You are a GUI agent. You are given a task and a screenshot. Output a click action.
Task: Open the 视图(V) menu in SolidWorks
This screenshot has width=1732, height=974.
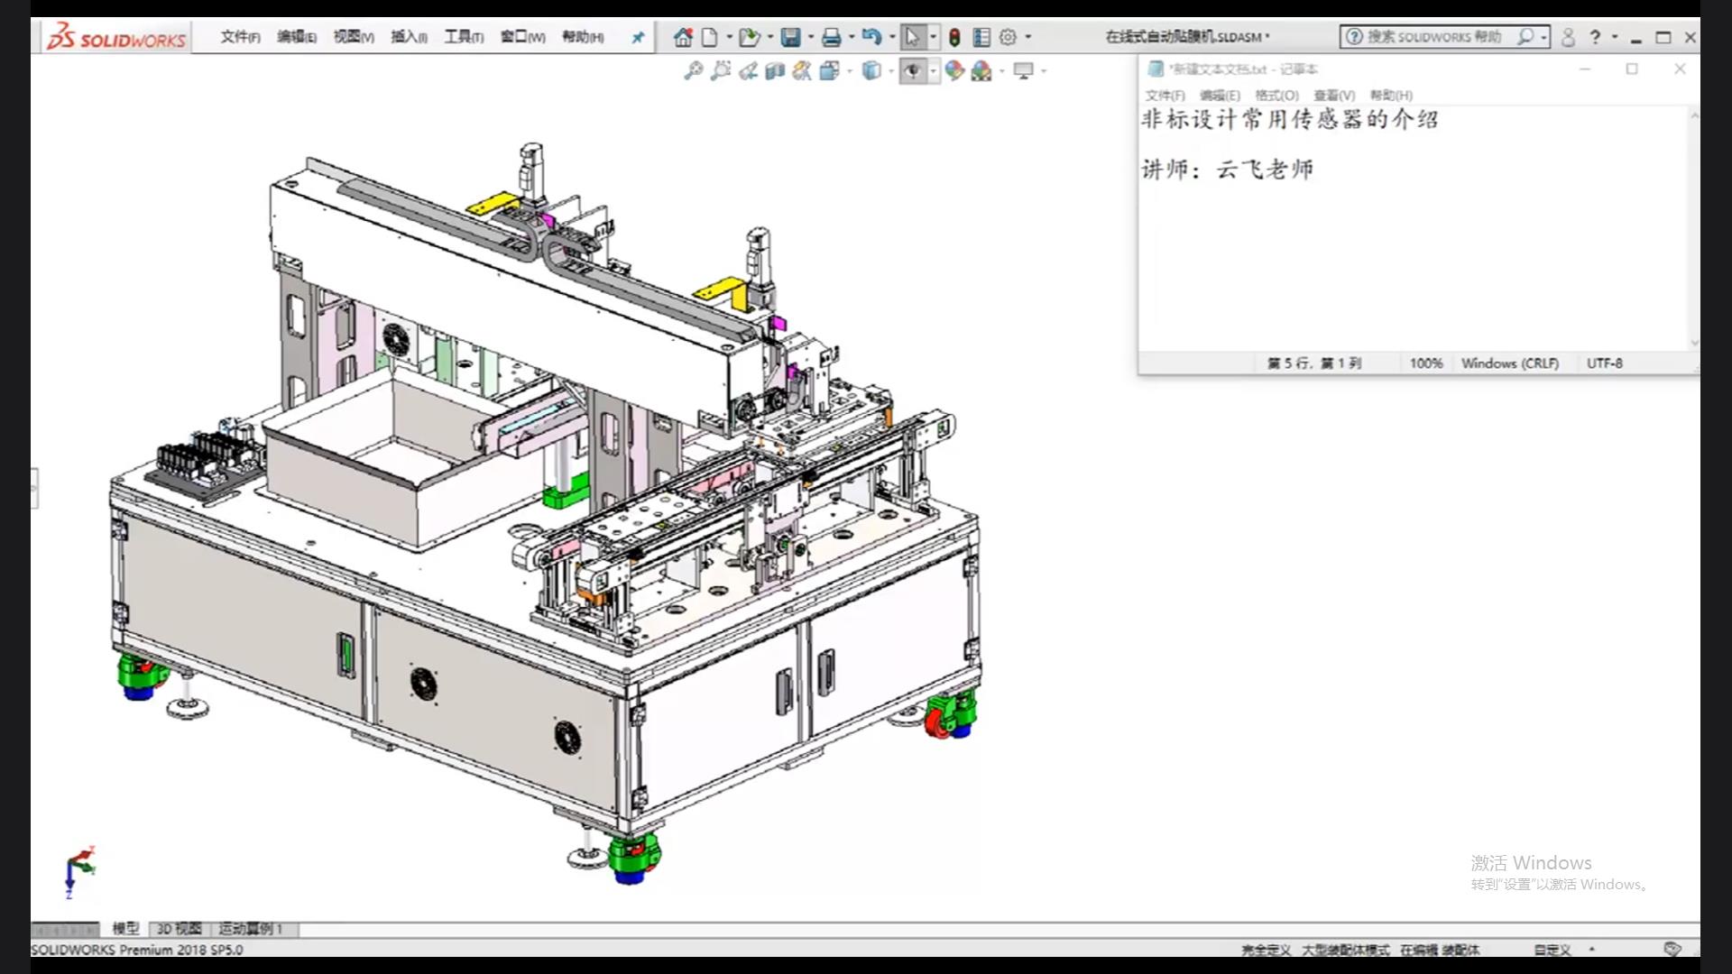pyautogui.click(x=353, y=37)
